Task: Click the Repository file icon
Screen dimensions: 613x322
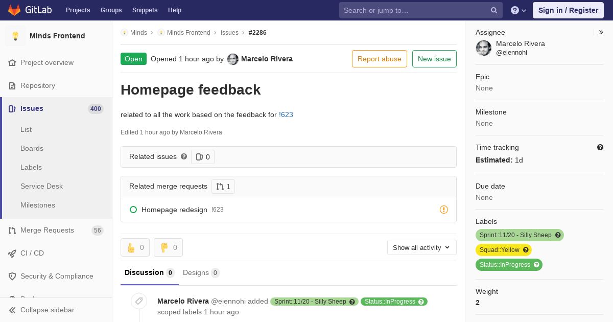Action: pos(12,86)
